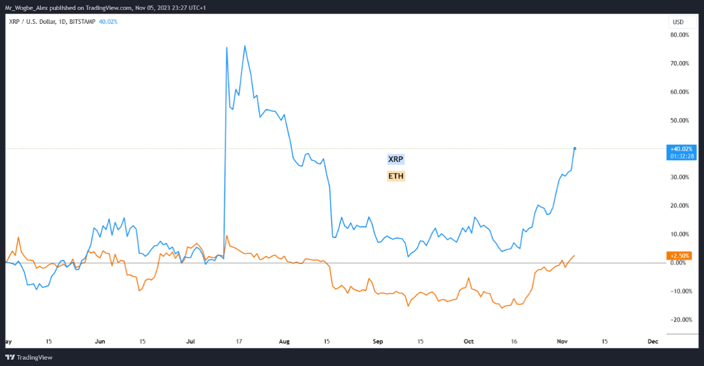The width and height of the screenshot is (704, 366).
Task: Select Aug on the time axis
Action: pyautogui.click(x=283, y=342)
